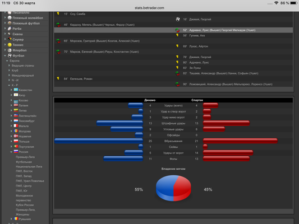299x224 pixels.
Task: Expand the Регби sport arrow
Action: pyautogui.click(x=5, y=29)
